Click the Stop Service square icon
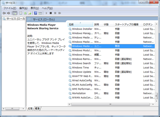The height and width of the screenshot is (117, 160). (x=51, y=13)
